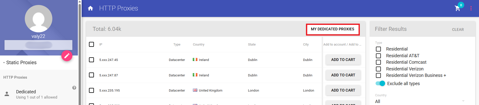Click the user profile avatar picture

pyautogui.click(x=39, y=19)
